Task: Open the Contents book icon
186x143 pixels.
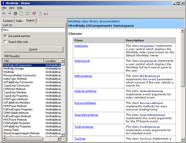Action: click(x=34, y=13)
